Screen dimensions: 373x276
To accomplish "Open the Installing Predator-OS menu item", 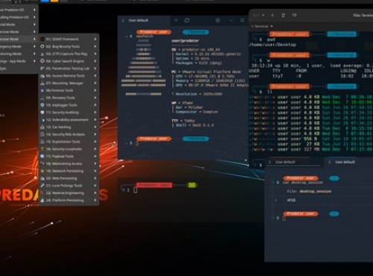I will tap(19, 17).
